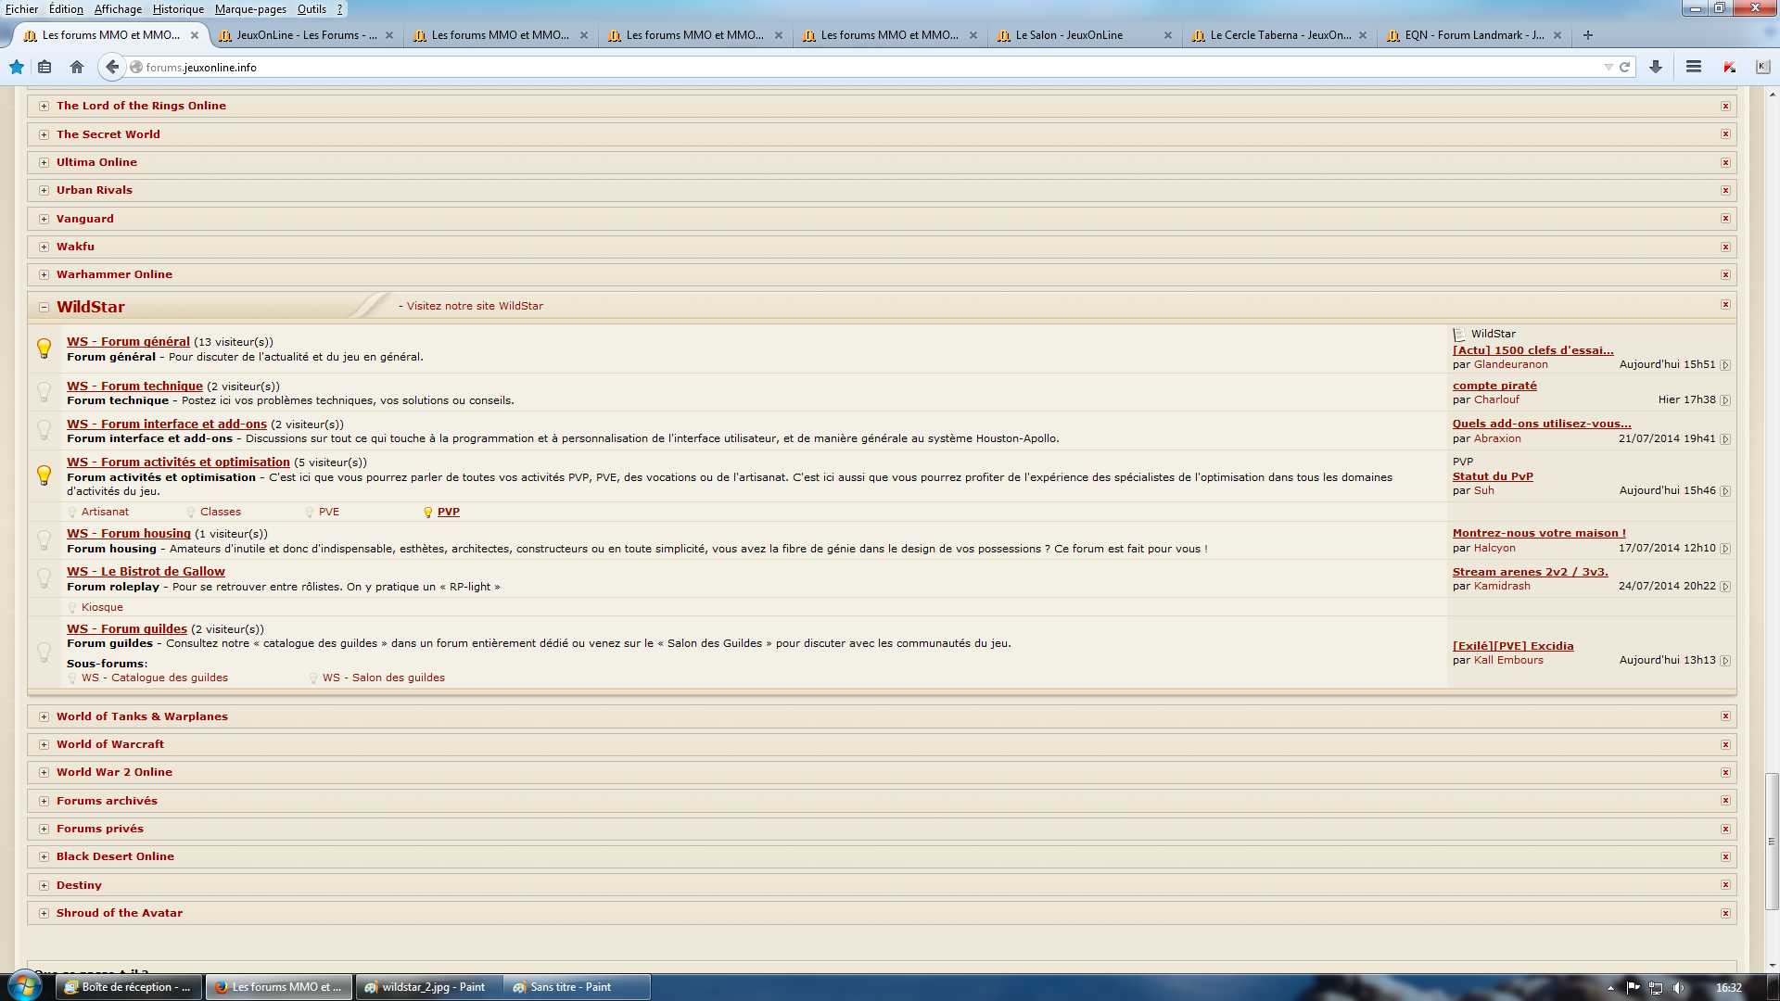Open wildstar_2.jpg - Paint in taskbar
This screenshot has width=1780, height=1001.
click(x=428, y=987)
